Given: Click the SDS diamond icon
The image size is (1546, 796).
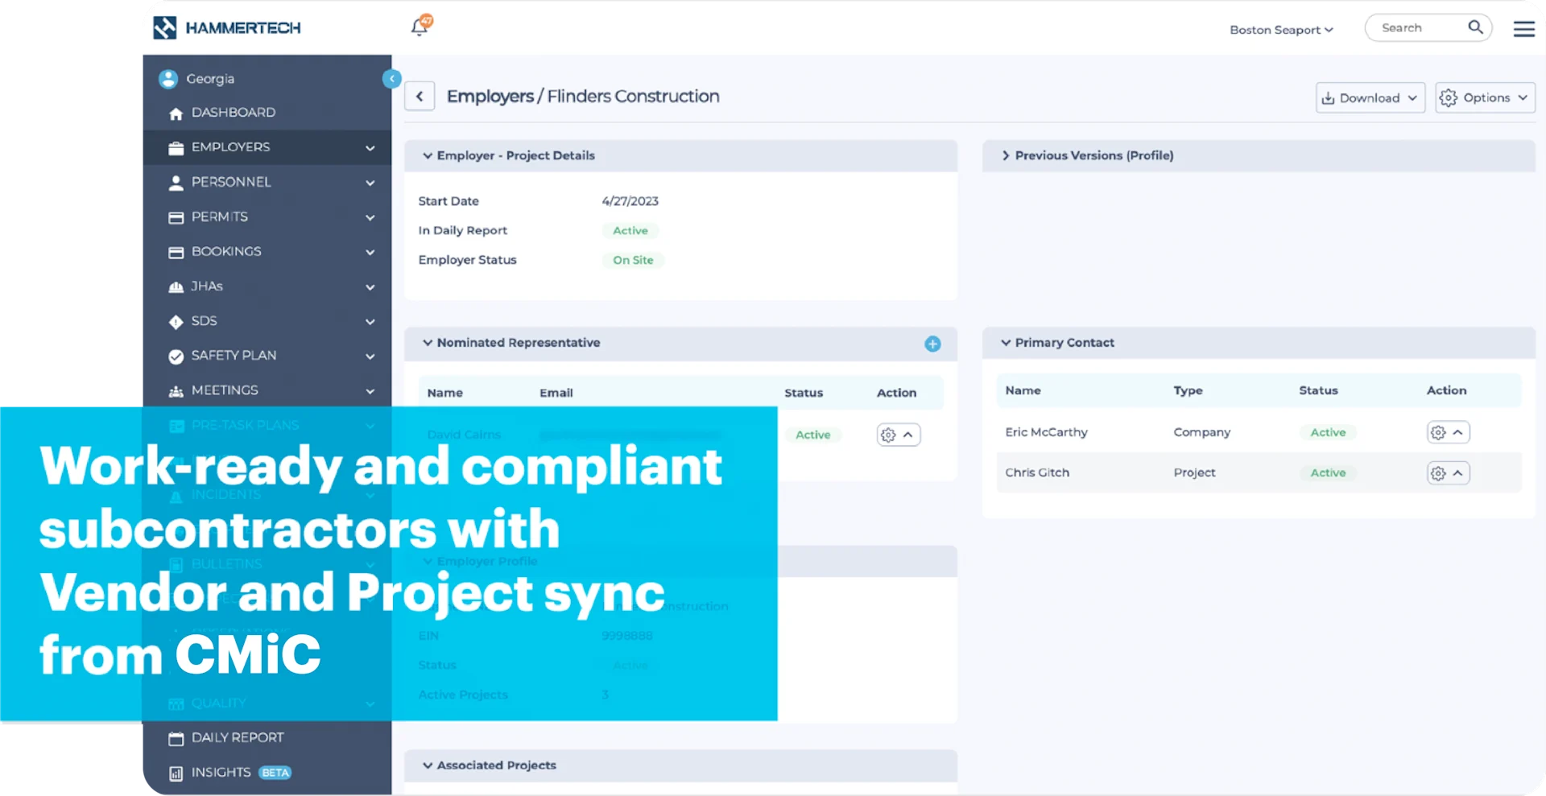Looking at the screenshot, I should coord(176,322).
